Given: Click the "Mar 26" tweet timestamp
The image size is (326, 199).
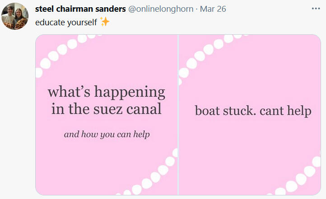Looking at the screenshot, I should click(x=213, y=9).
